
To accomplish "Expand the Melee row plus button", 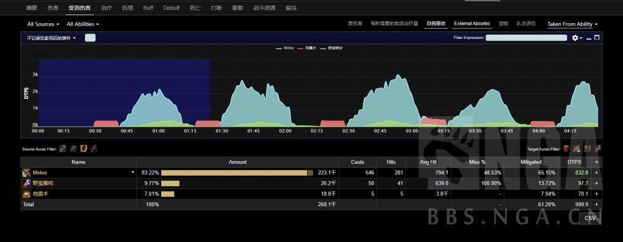I will [x=596, y=173].
